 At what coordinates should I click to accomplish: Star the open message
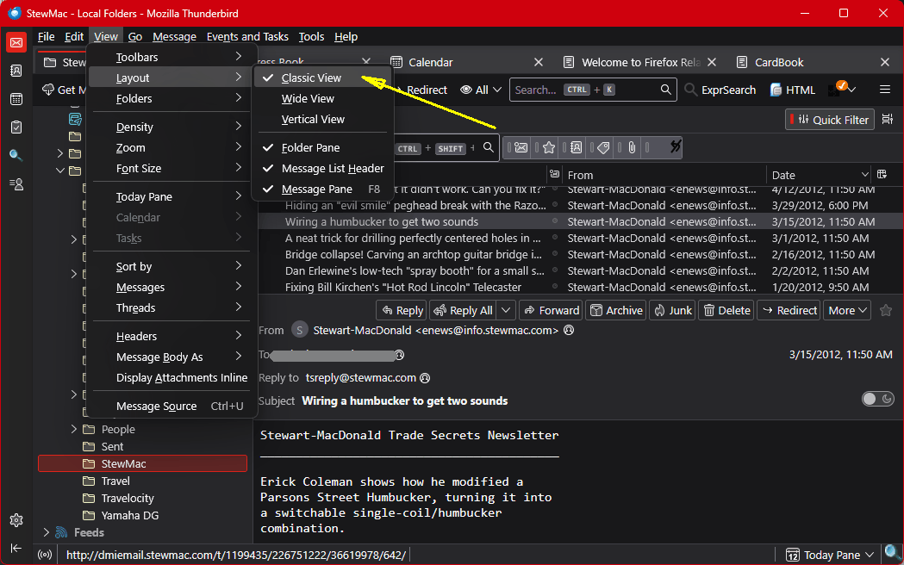click(886, 310)
